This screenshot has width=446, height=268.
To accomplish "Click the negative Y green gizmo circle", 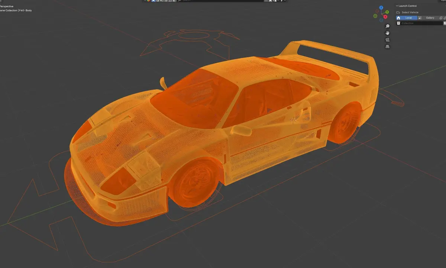I will [x=375, y=16].
